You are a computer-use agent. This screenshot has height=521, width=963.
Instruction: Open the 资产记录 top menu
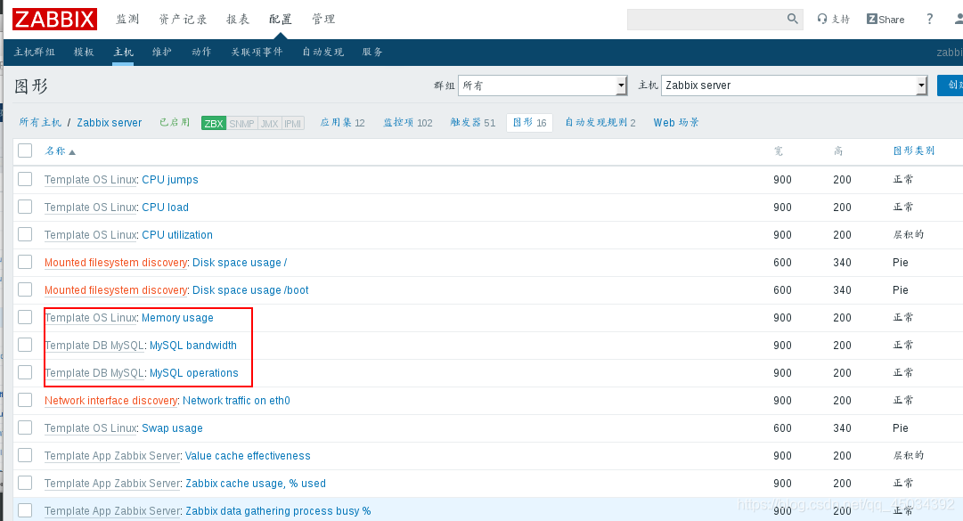coord(183,19)
